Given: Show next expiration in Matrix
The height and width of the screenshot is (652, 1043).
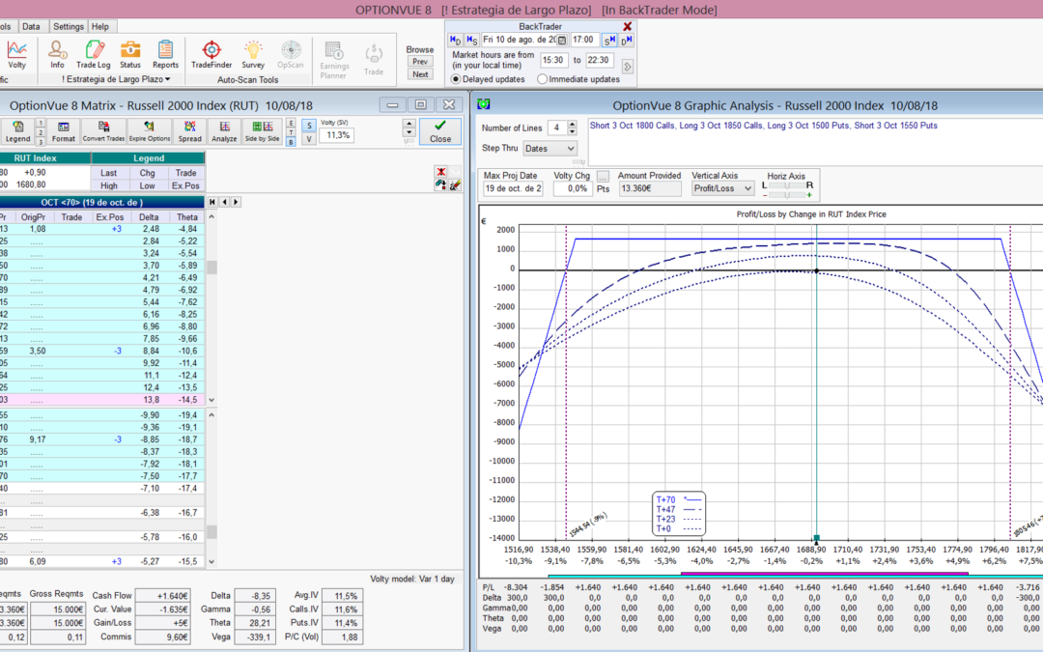Looking at the screenshot, I should 236,202.
